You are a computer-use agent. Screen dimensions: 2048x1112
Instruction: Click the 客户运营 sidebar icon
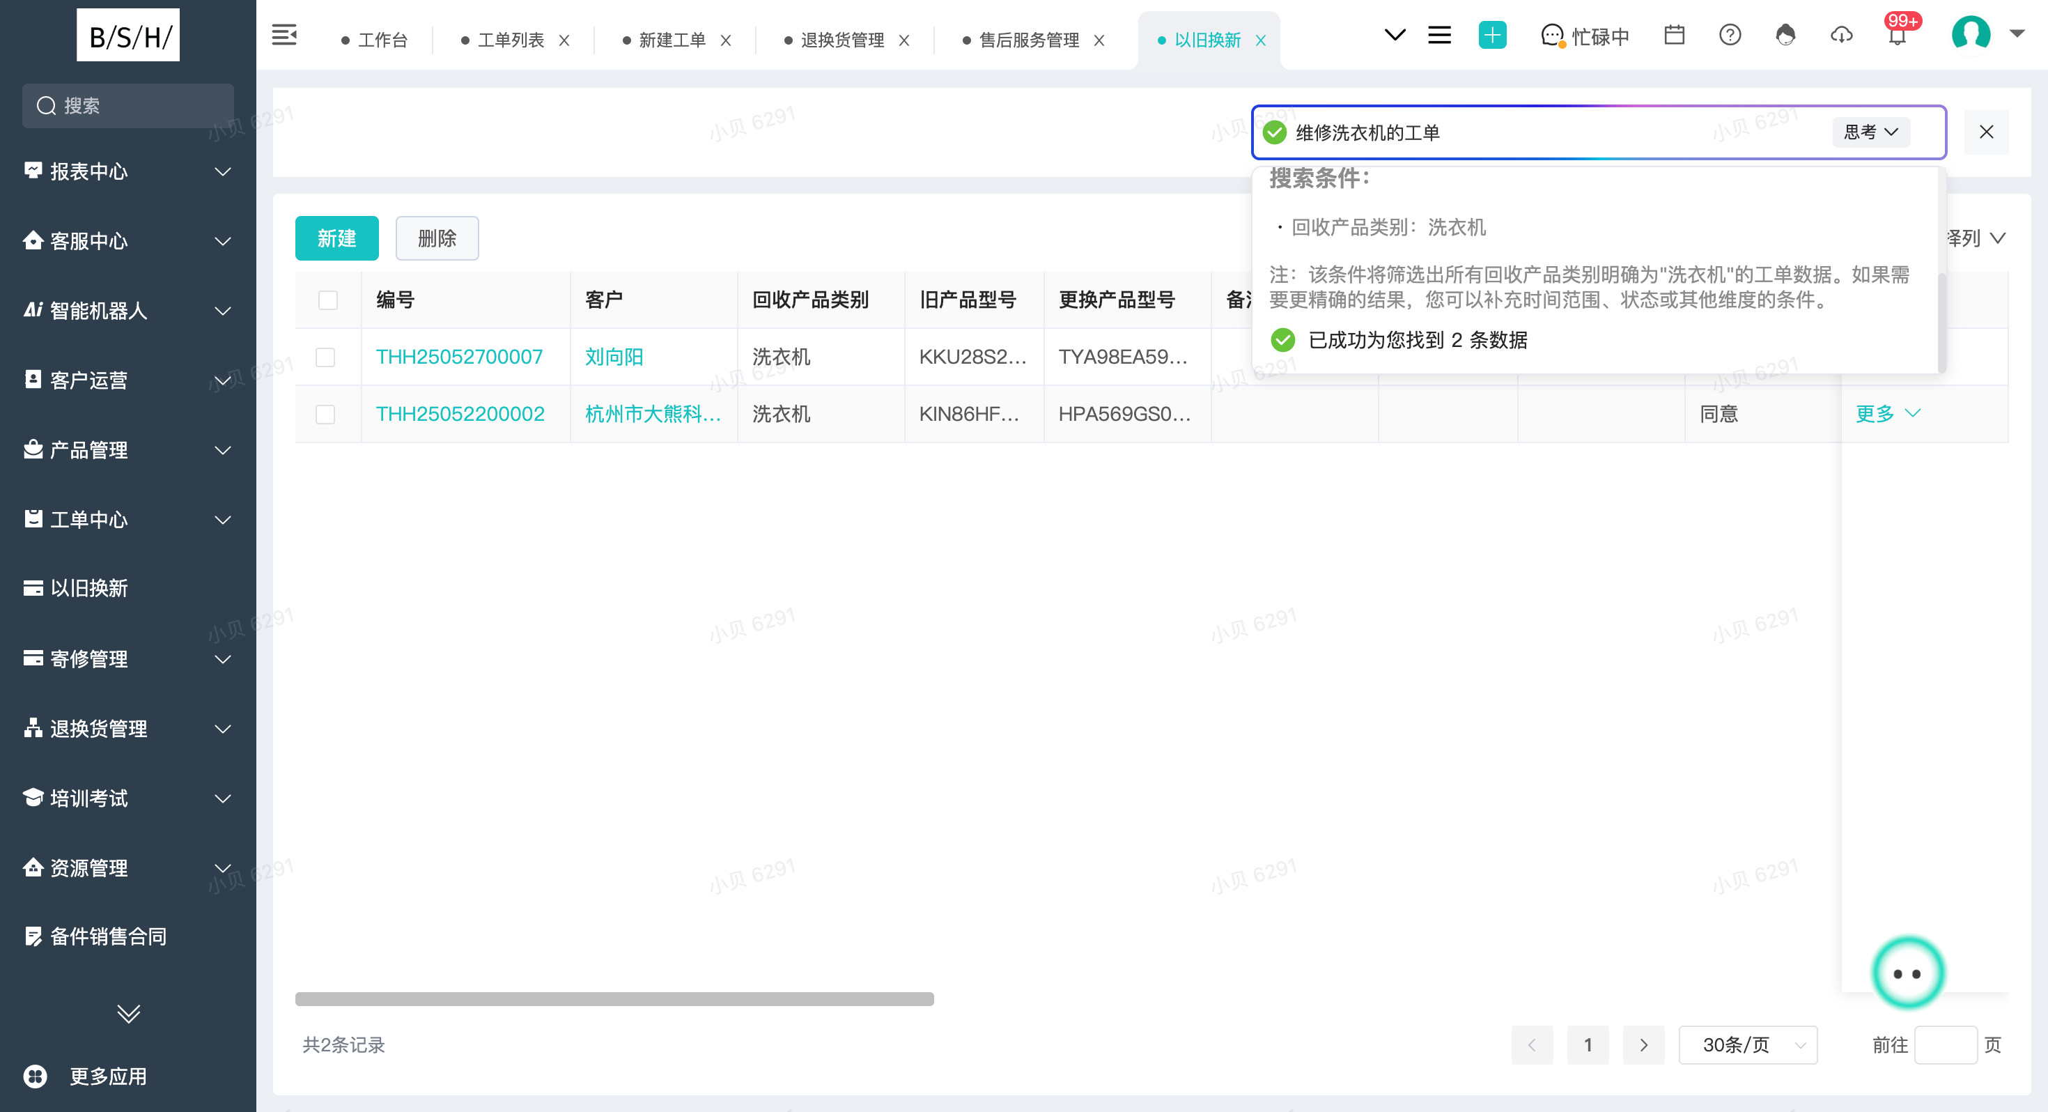click(33, 380)
